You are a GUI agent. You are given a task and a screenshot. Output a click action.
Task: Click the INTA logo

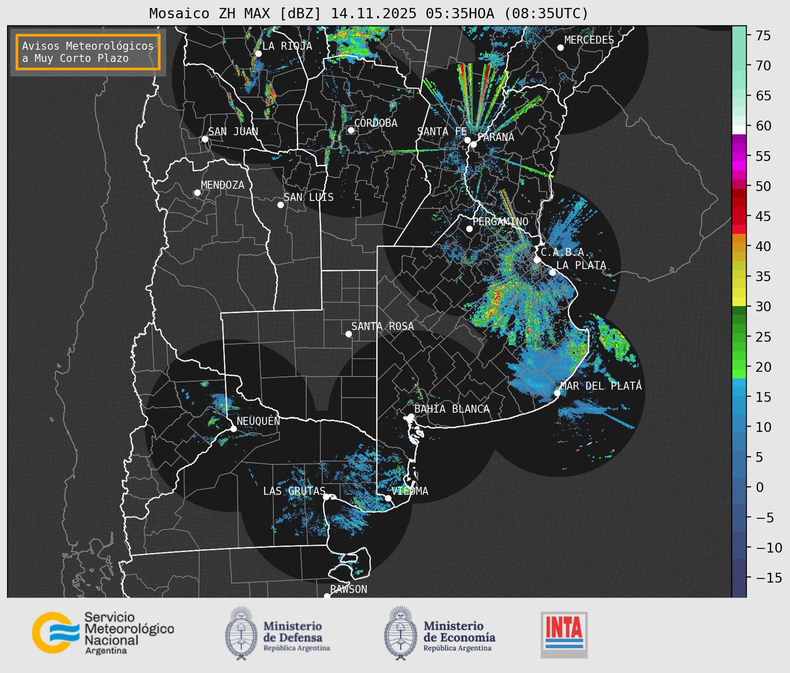[x=564, y=634]
